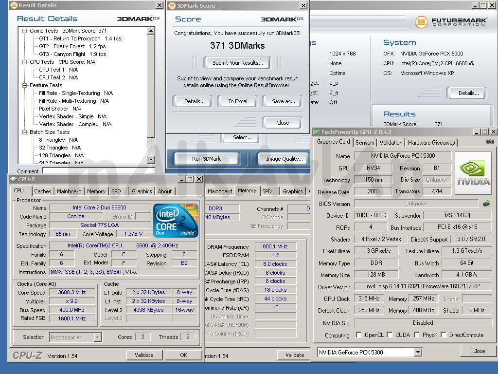Screen dimensions: 498x374
Task: Click the Comment input field
Action: pyautogui.click(x=99, y=171)
